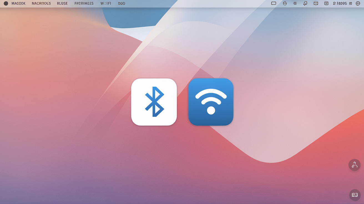
Task: Open the MACRITOLS menu
Action: pos(41,4)
